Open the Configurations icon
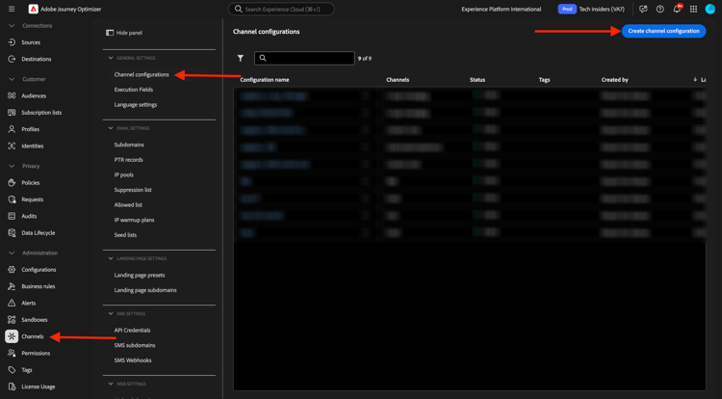722x399 pixels. coord(12,270)
